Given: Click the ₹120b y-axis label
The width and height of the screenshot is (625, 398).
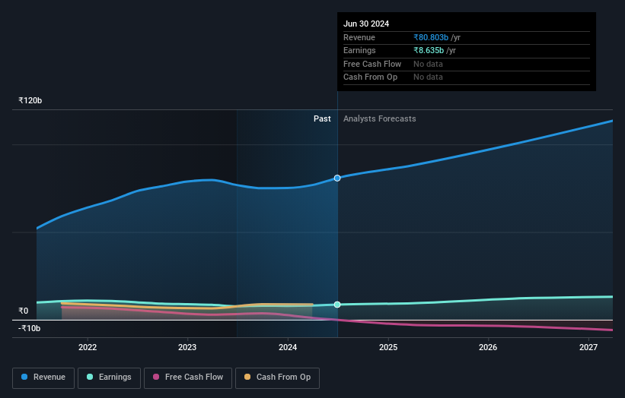Looking at the screenshot, I should [30, 100].
